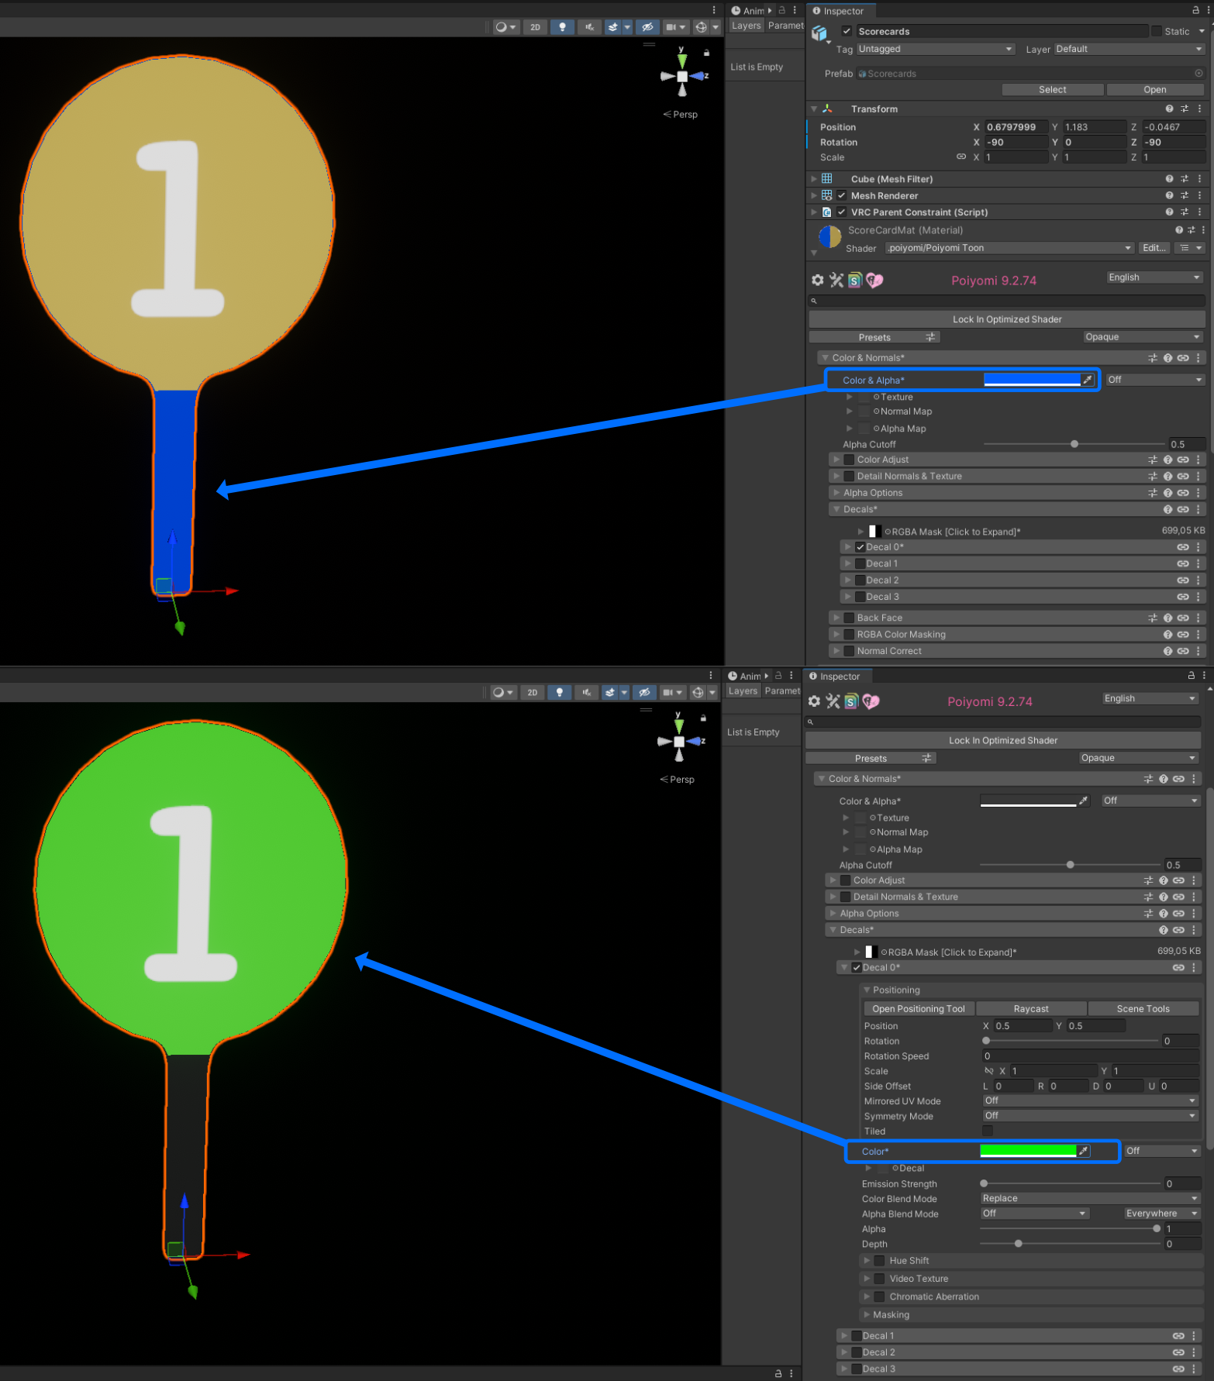This screenshot has height=1381, width=1214.
Task: Expand the Alpha Options section
Action: tap(873, 493)
